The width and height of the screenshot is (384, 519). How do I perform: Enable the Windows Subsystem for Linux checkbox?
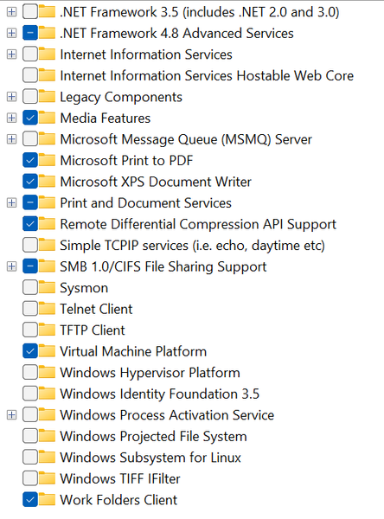click(x=30, y=458)
